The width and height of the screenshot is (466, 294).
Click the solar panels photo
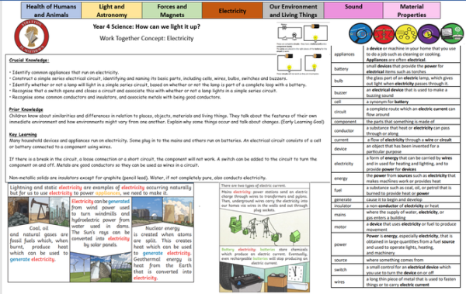point(121,267)
